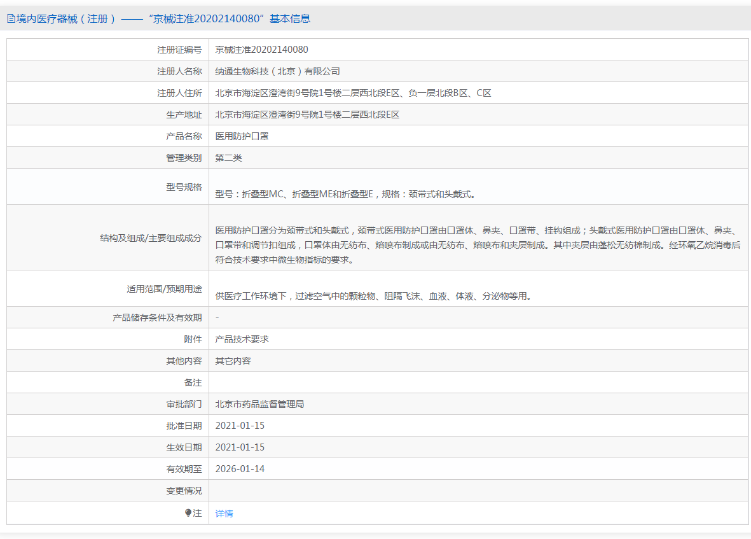The image size is (751, 539).
Task: Click the product name 医用防护口罩
Action: coord(242,136)
